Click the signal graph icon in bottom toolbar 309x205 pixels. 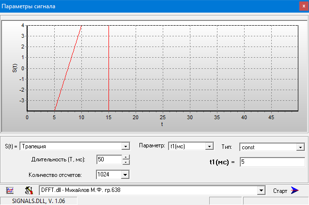10,190
